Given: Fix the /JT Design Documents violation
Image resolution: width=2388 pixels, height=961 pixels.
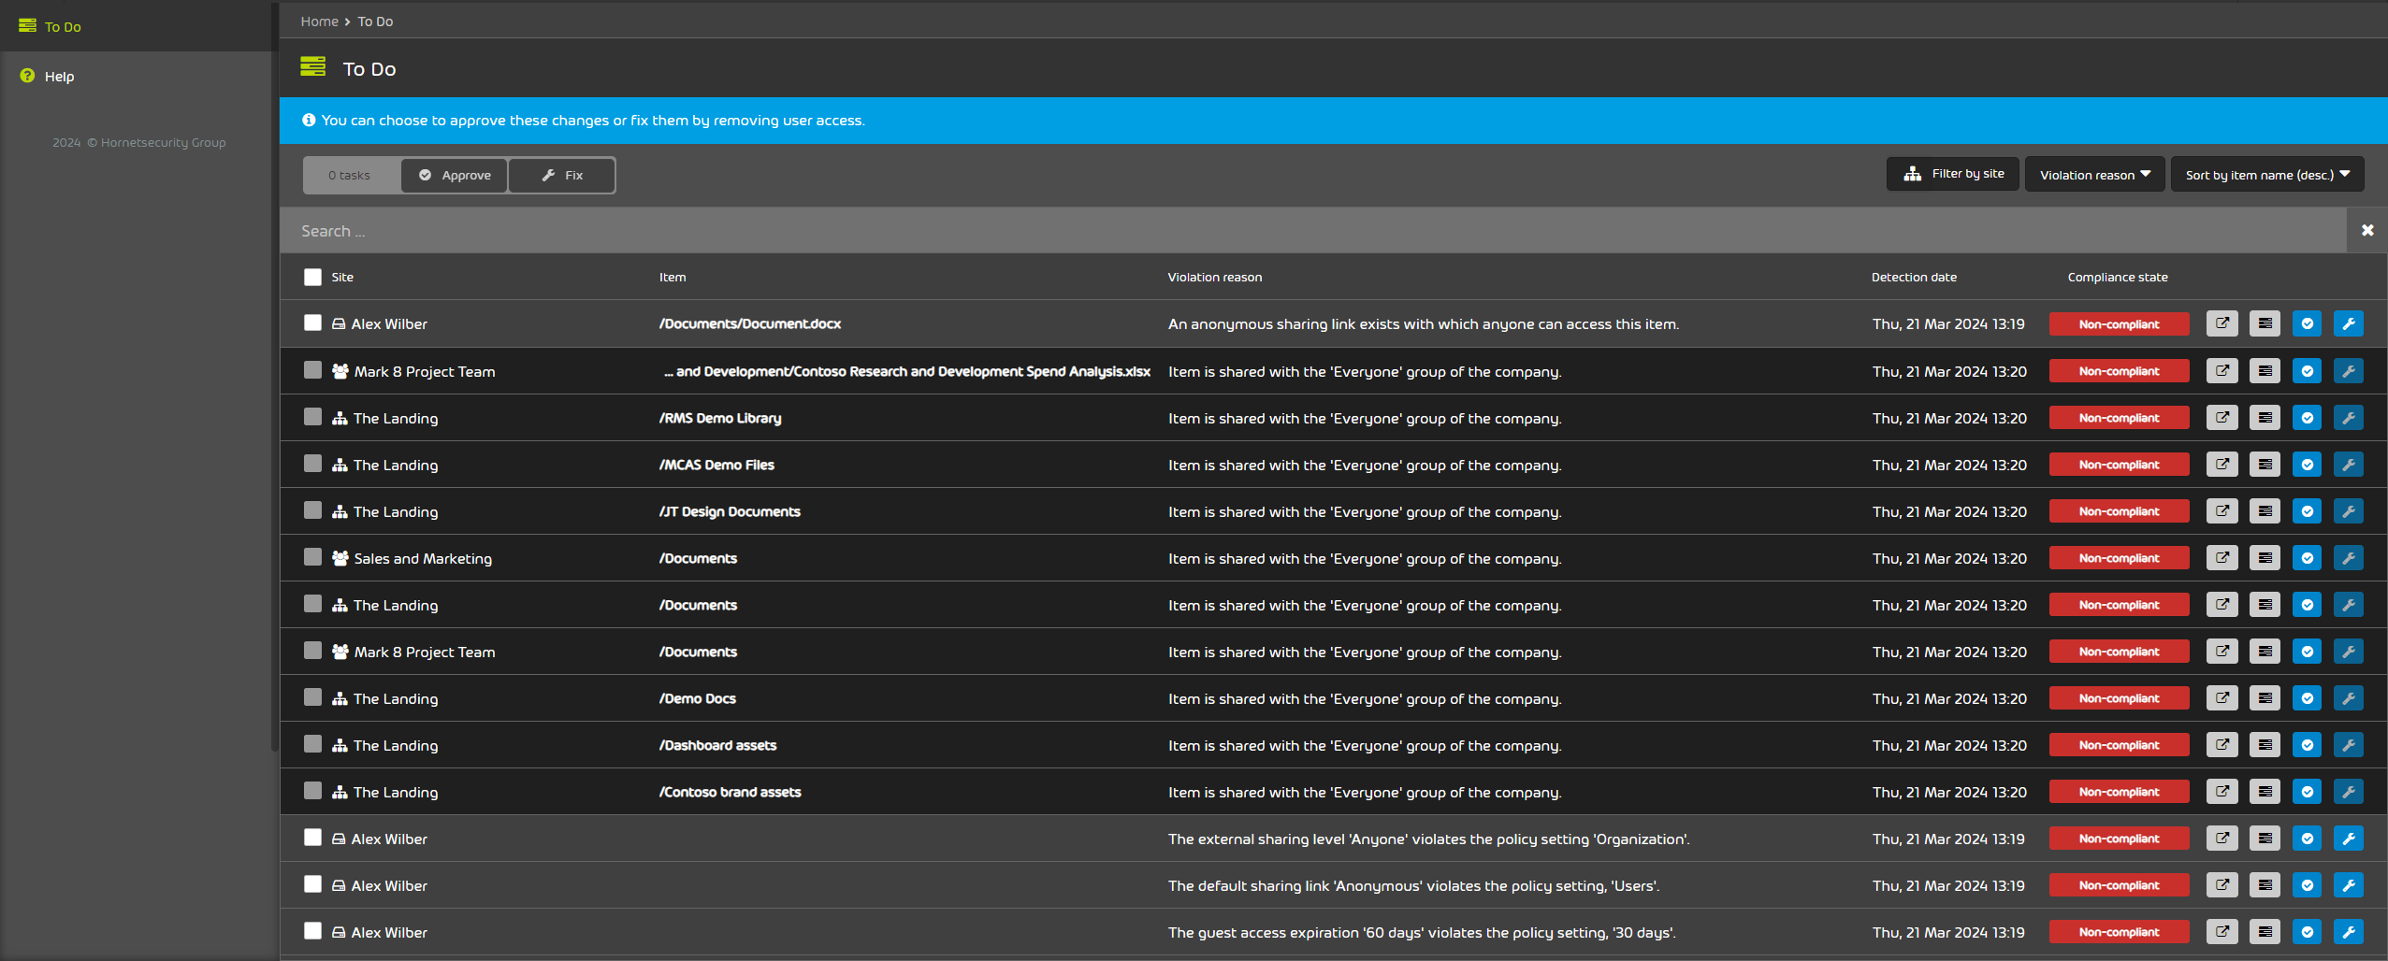Looking at the screenshot, I should click(2348, 511).
